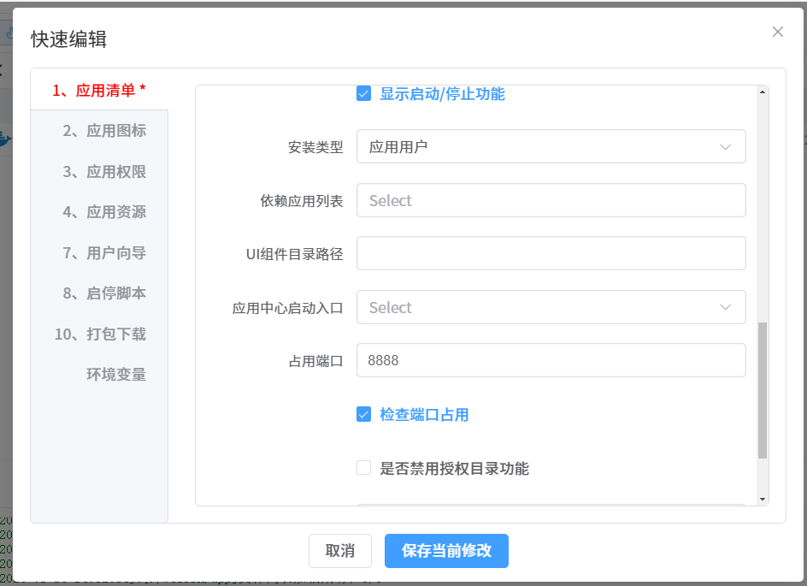Click the 安装类型 dropdown chevron arrow

point(725,147)
